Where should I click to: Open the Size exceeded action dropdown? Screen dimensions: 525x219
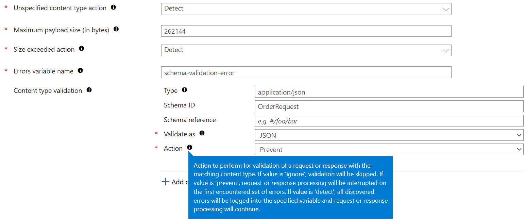pos(306,50)
